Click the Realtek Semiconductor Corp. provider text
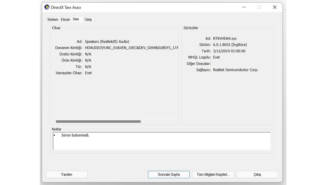Viewport: 329px width, 185px height. [236, 70]
